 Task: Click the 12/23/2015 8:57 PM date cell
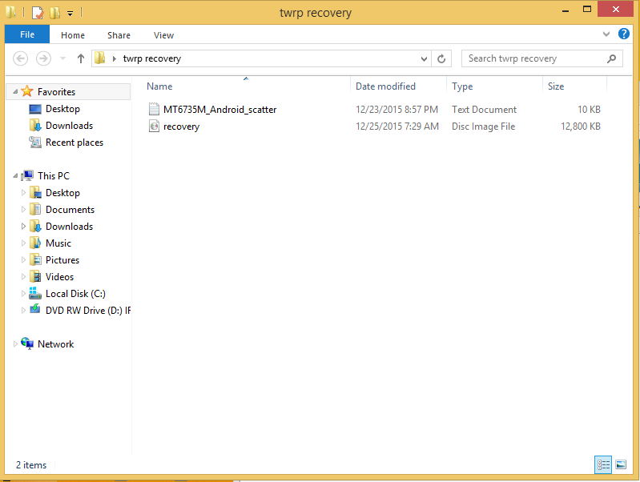point(396,110)
